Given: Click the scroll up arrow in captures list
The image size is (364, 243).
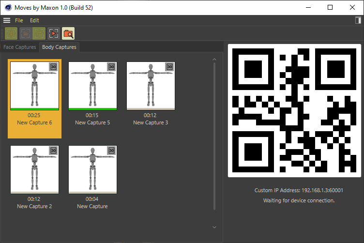Looking at the screenshot, I should (214, 60).
